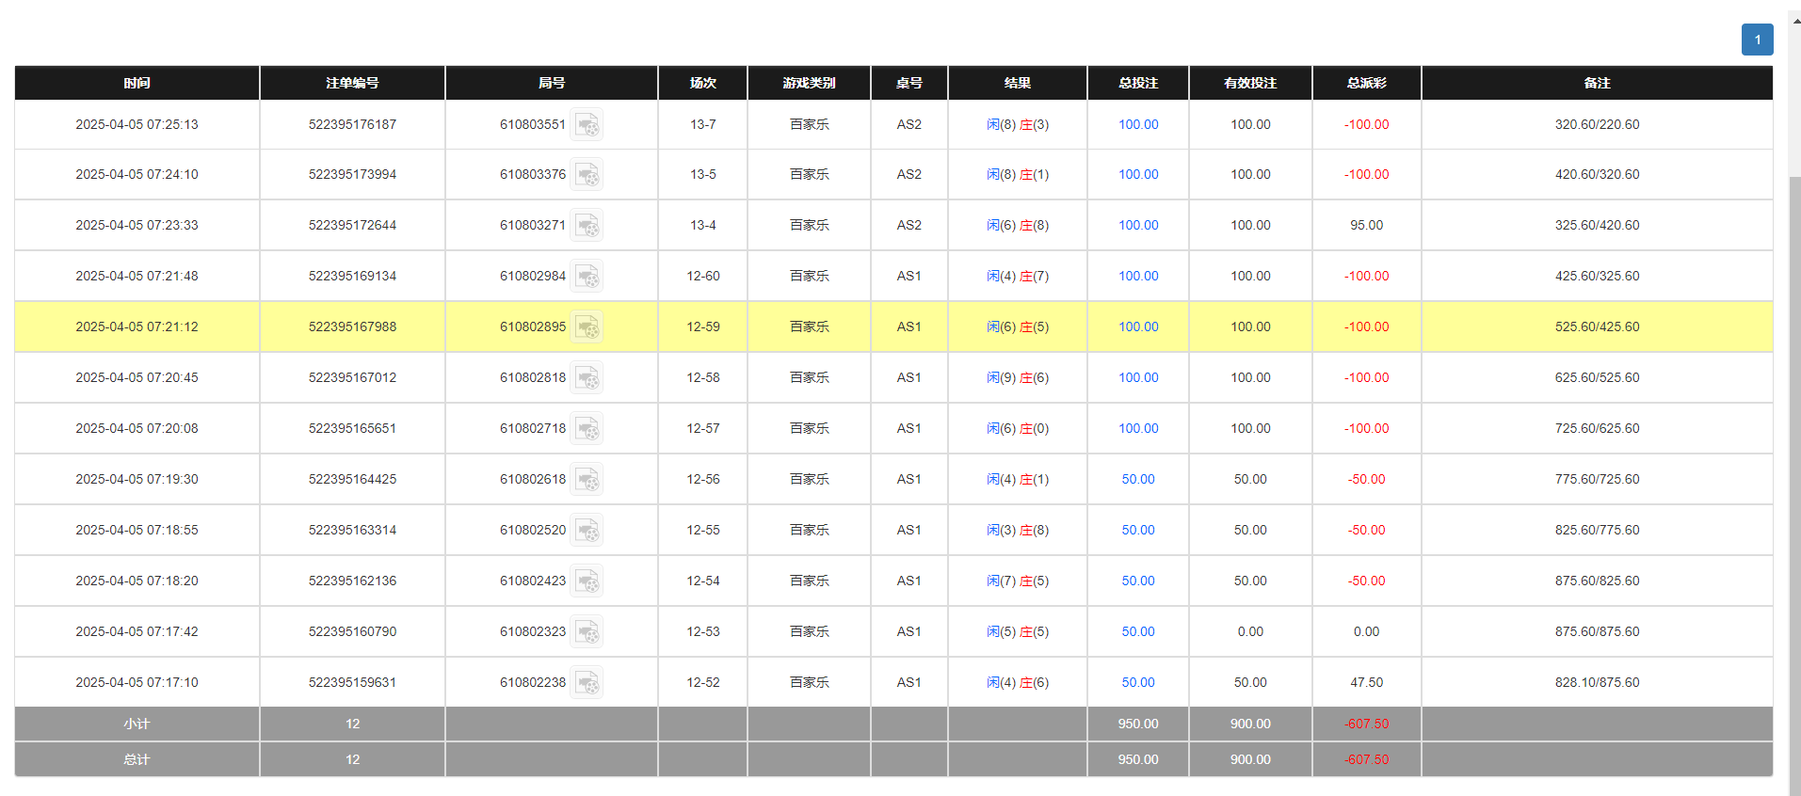Select bet slip number 522395167988
Image resolution: width=1801 pixels, height=796 pixels.
click(x=352, y=326)
